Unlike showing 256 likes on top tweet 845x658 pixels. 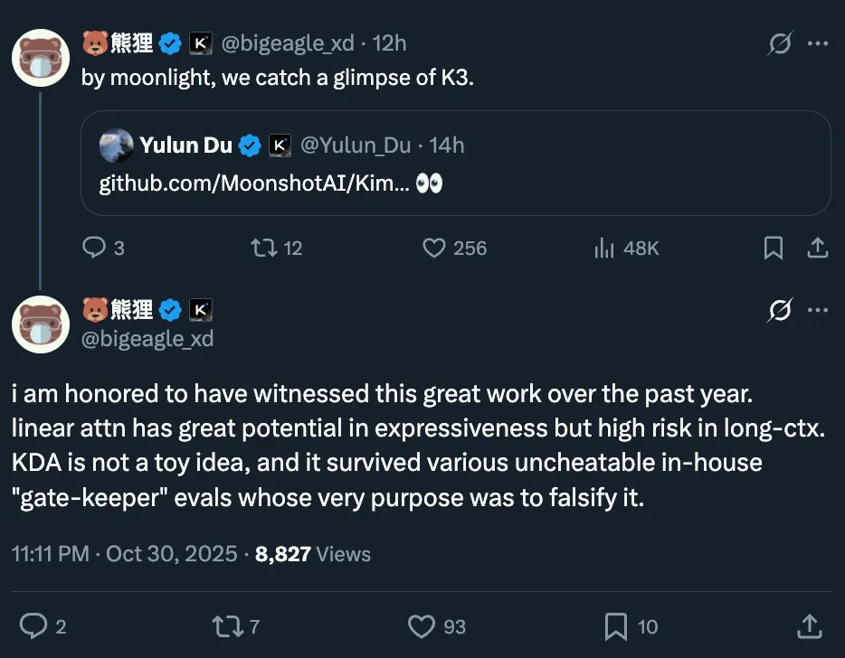pyautogui.click(x=432, y=248)
